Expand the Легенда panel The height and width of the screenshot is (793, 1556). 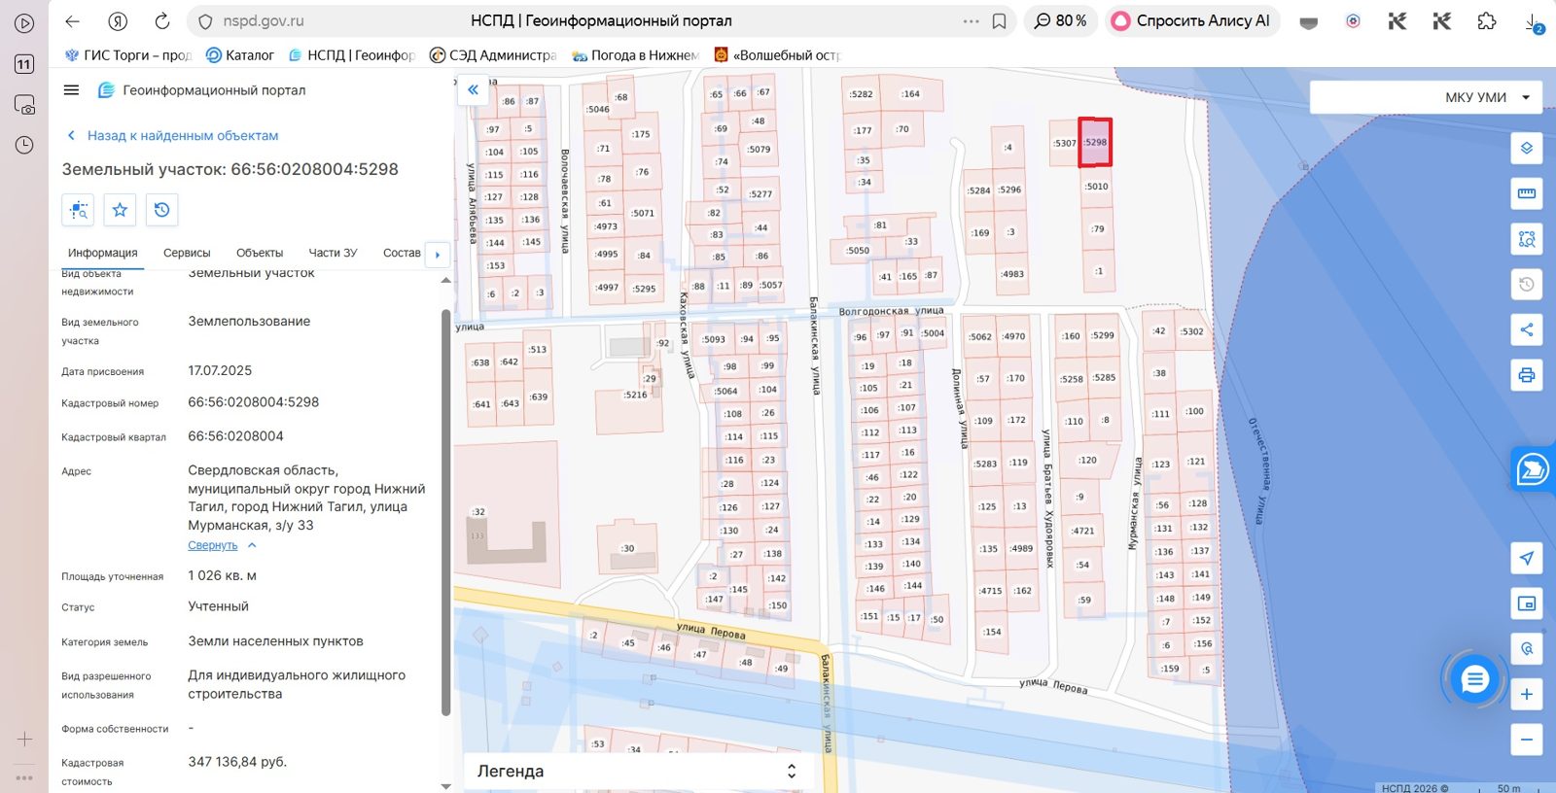tap(637, 771)
